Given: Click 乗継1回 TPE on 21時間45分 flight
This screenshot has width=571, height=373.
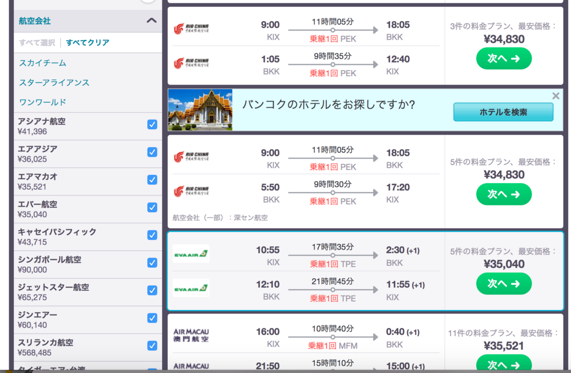Looking at the screenshot, I should coord(333,298).
